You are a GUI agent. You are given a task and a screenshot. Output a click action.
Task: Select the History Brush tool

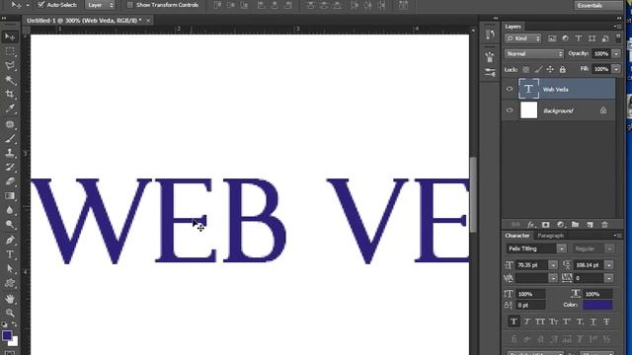tap(10, 167)
